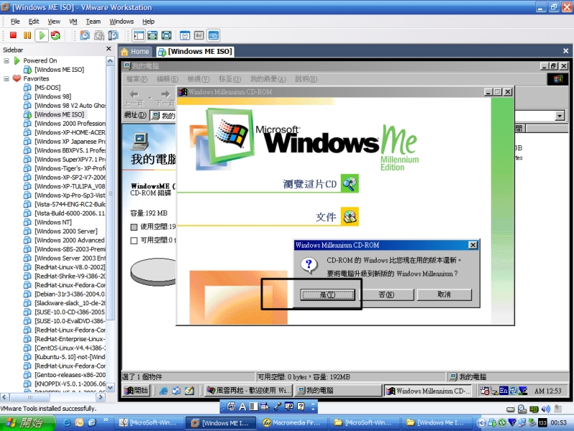
Task: Select the [Windows ME ISO] tab
Action: (x=195, y=52)
